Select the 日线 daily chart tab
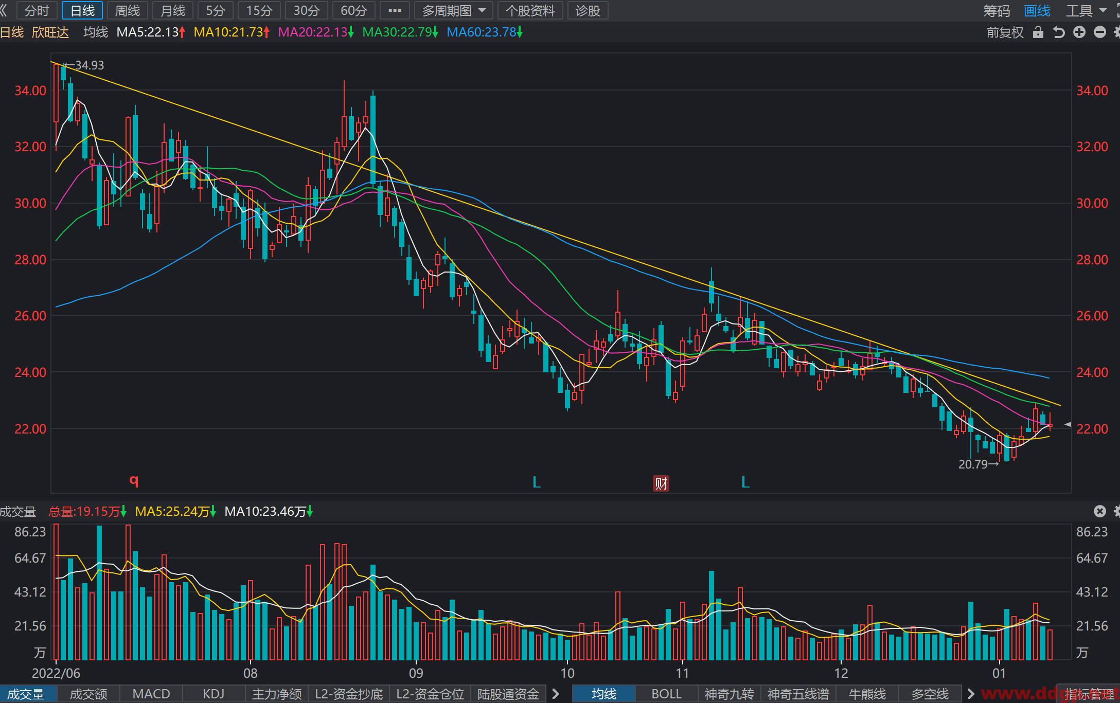Viewport: 1120px width, 703px height. point(82,10)
